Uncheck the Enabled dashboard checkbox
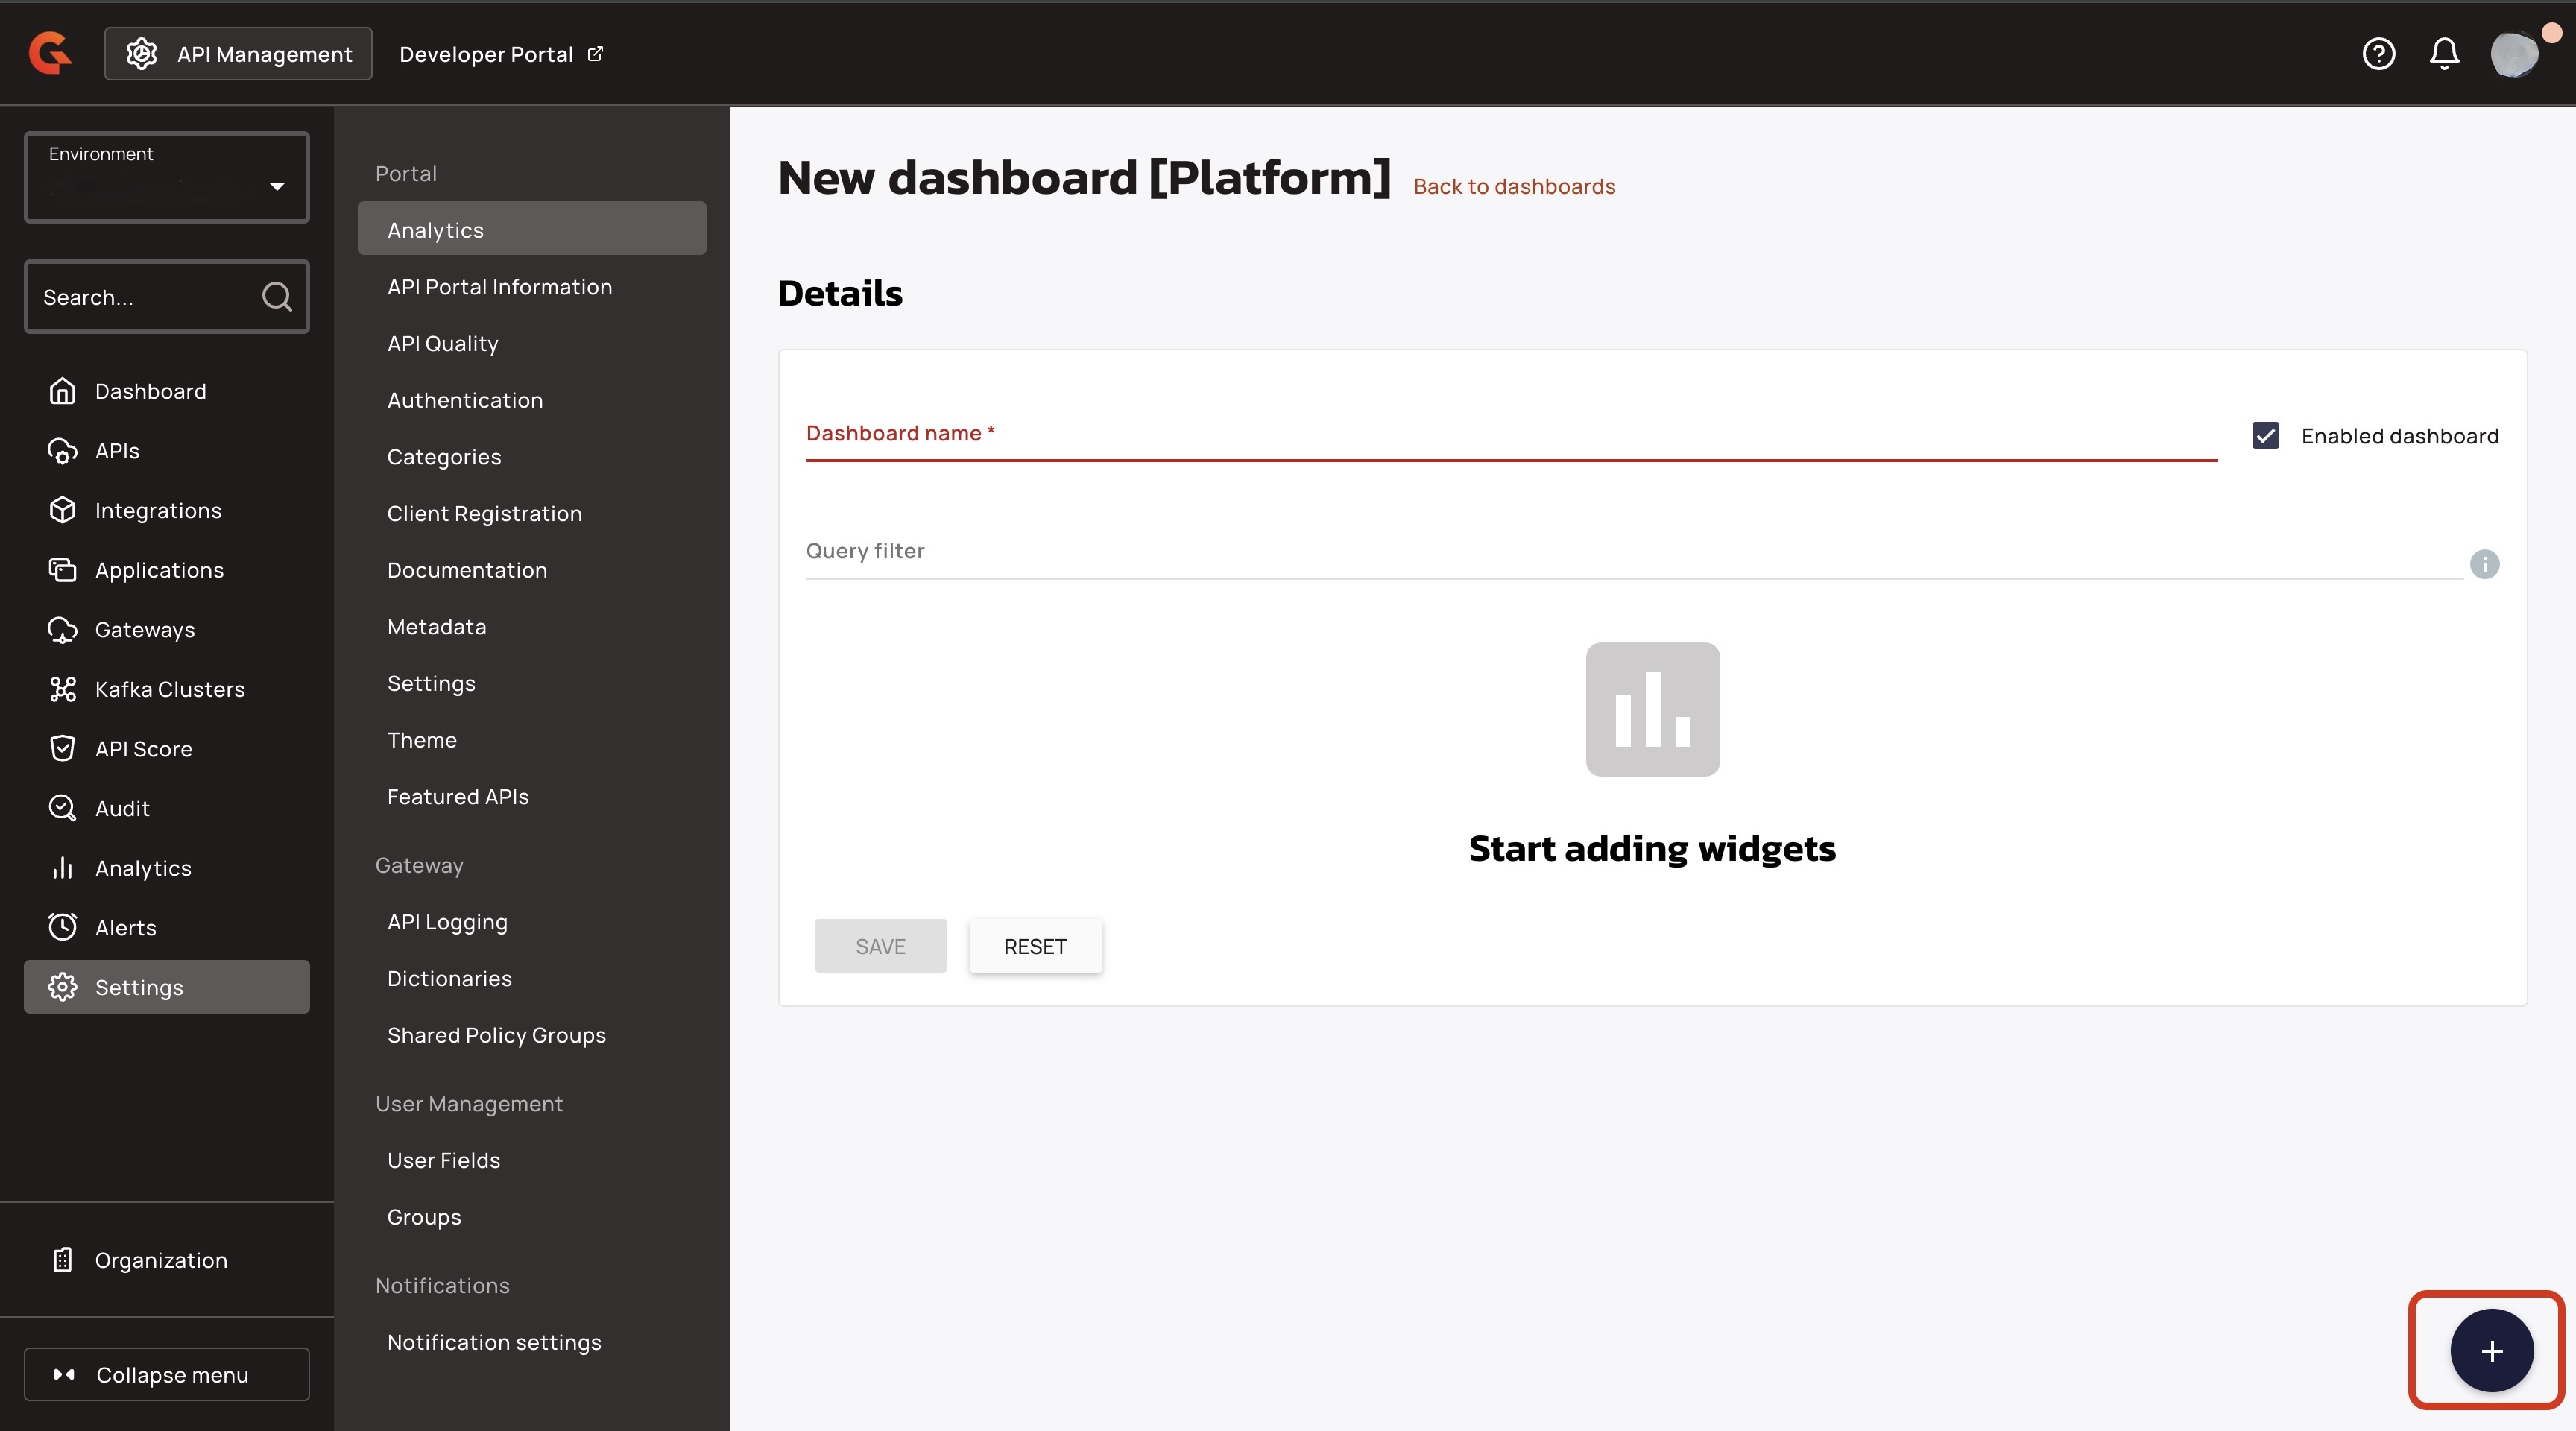Viewport: 2576px width, 1431px height. (2265, 436)
